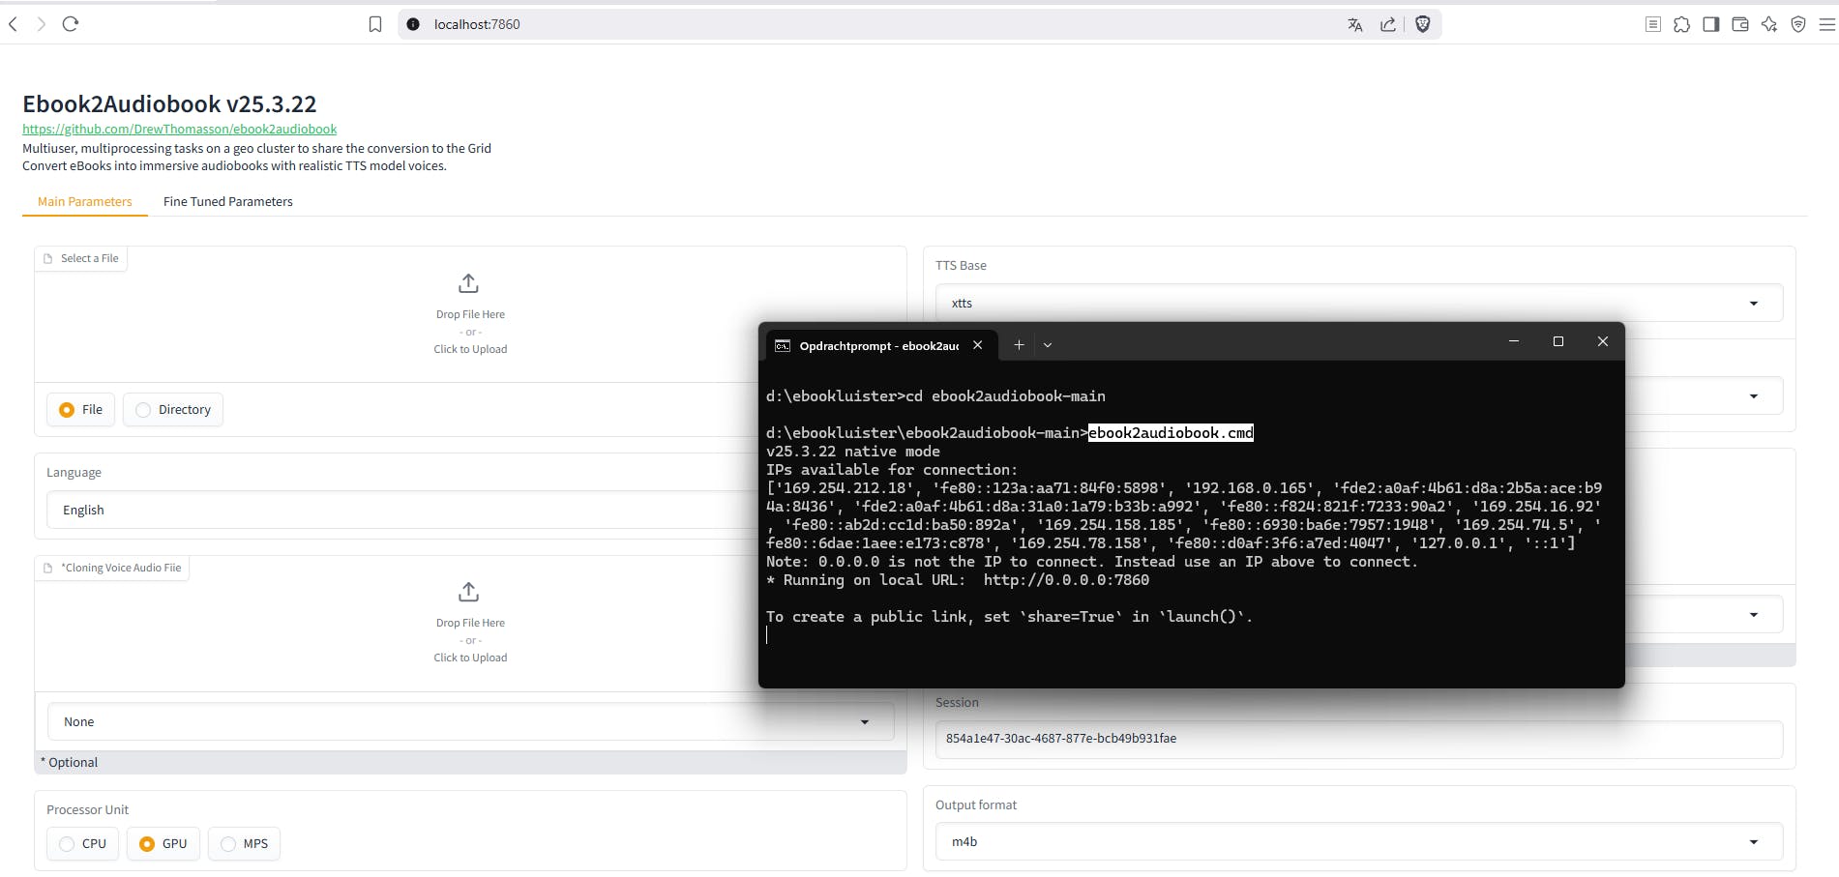This screenshot has height=877, width=1839.
Task: Go back with the browser back arrow
Action: (x=14, y=24)
